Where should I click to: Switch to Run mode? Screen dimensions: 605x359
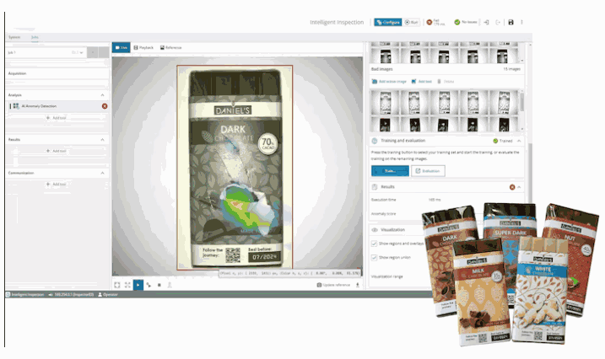412,22
